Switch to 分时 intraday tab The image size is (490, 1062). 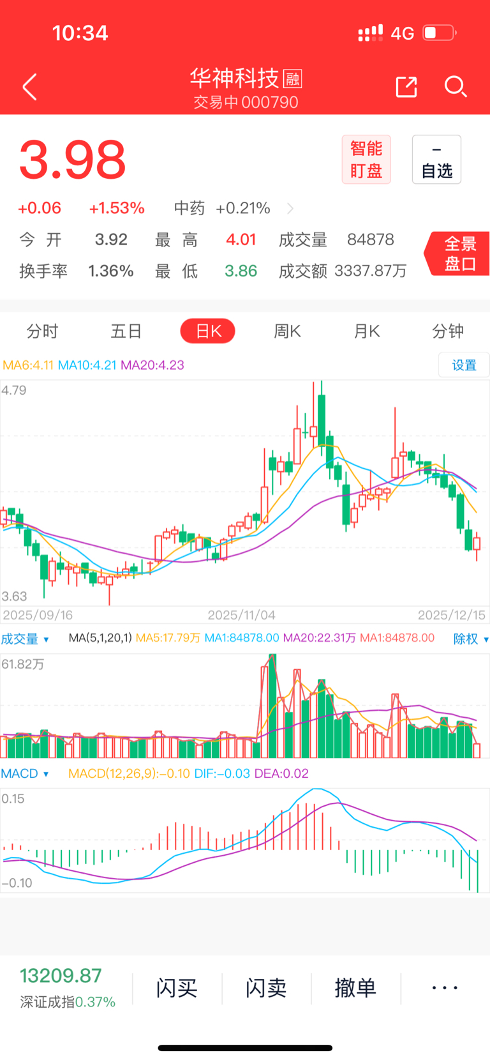[42, 331]
